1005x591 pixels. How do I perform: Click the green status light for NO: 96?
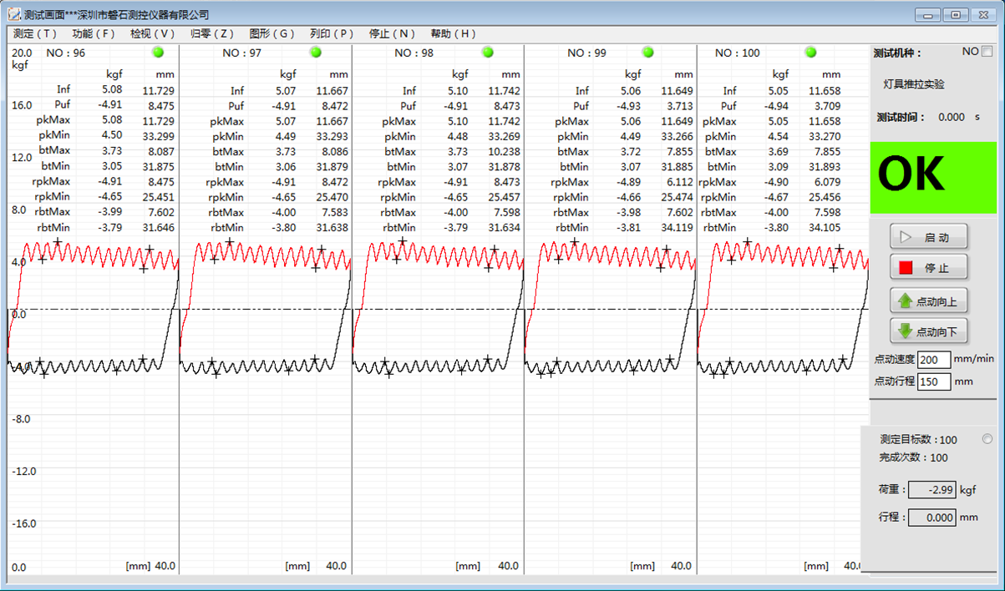158,53
